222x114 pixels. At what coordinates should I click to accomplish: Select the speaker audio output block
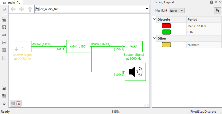[135, 72]
